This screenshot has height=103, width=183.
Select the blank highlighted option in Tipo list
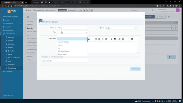(72, 39)
